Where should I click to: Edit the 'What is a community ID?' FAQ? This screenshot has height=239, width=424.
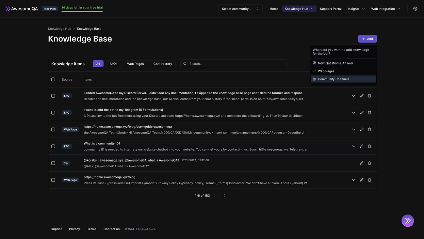coord(362,146)
